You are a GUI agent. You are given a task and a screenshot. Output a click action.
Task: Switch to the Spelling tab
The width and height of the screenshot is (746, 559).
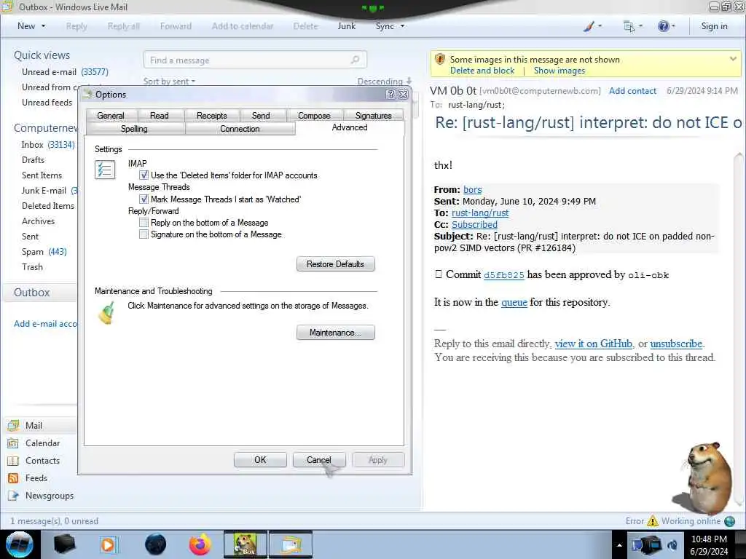(x=134, y=129)
